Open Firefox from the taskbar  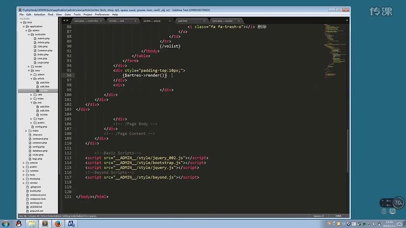point(58,223)
